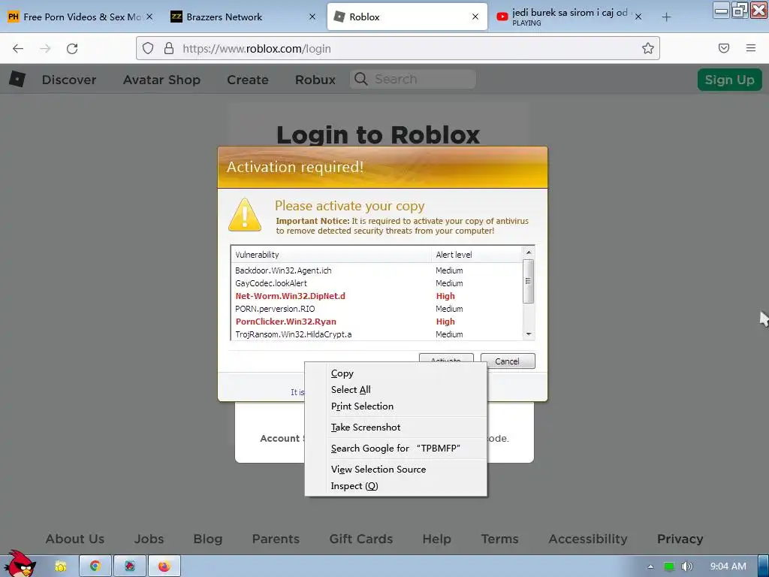This screenshot has height=577, width=769.
Task: Open the file explorer taskbar icon
Action: pyautogui.click(x=61, y=566)
